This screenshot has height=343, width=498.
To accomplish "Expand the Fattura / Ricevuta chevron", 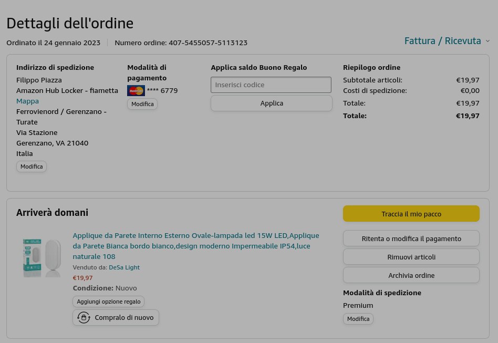I will (x=487, y=41).
